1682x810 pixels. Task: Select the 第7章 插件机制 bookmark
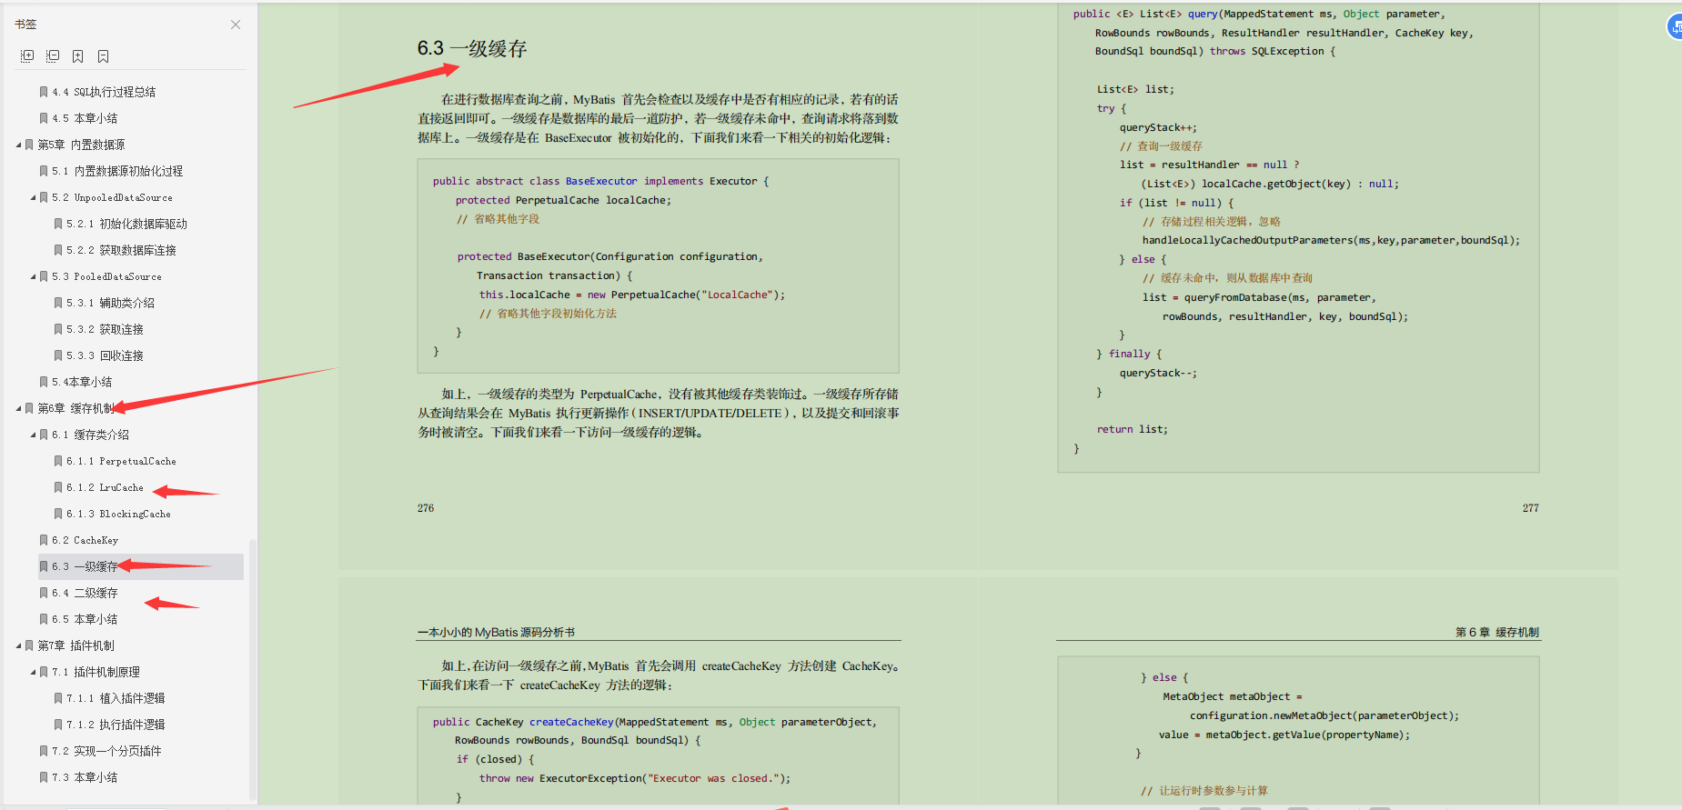coord(76,645)
